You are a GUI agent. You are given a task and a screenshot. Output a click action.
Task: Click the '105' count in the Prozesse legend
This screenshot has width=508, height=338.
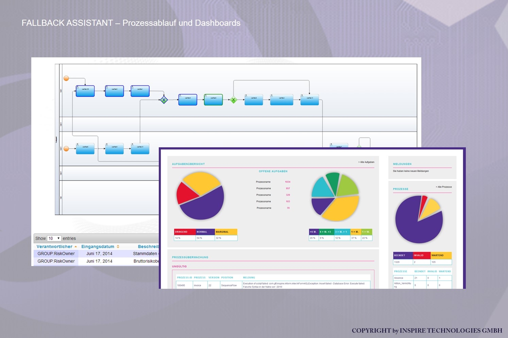click(x=434, y=262)
